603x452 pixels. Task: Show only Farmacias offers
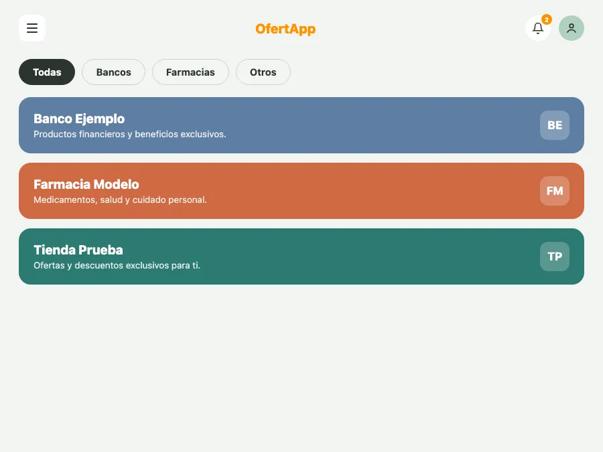tap(190, 72)
